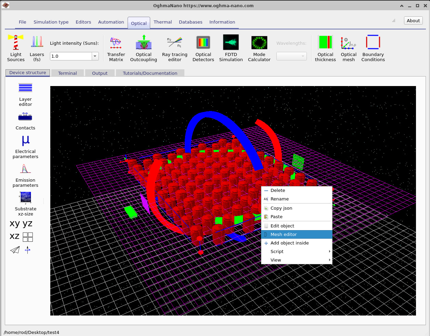Open the Databases ribbon tab
Viewport: 430px width, 336px height.
pos(191,22)
